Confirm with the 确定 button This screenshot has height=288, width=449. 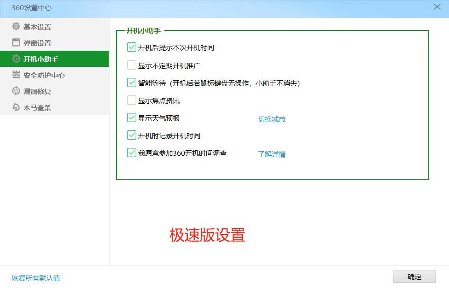[414, 277]
